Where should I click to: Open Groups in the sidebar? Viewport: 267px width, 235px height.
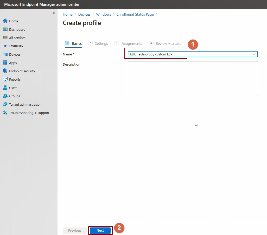point(15,96)
